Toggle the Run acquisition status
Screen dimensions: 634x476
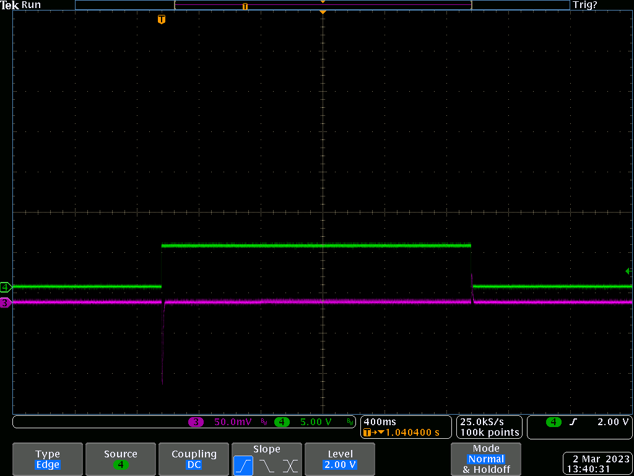tap(32, 6)
